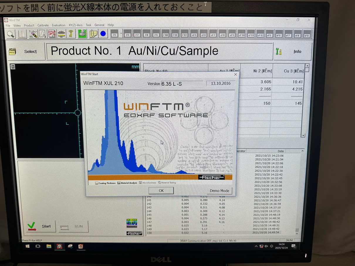Open the Evaluation menu
Image resolution: width=355 pixels, height=266 pixels.
coord(59,25)
